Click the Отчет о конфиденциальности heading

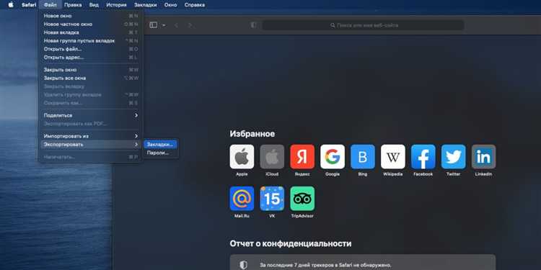(x=291, y=243)
